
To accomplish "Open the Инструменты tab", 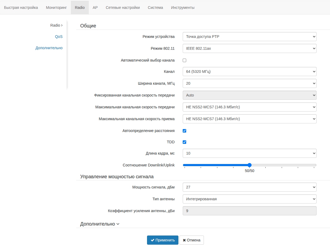I will [183, 8].
